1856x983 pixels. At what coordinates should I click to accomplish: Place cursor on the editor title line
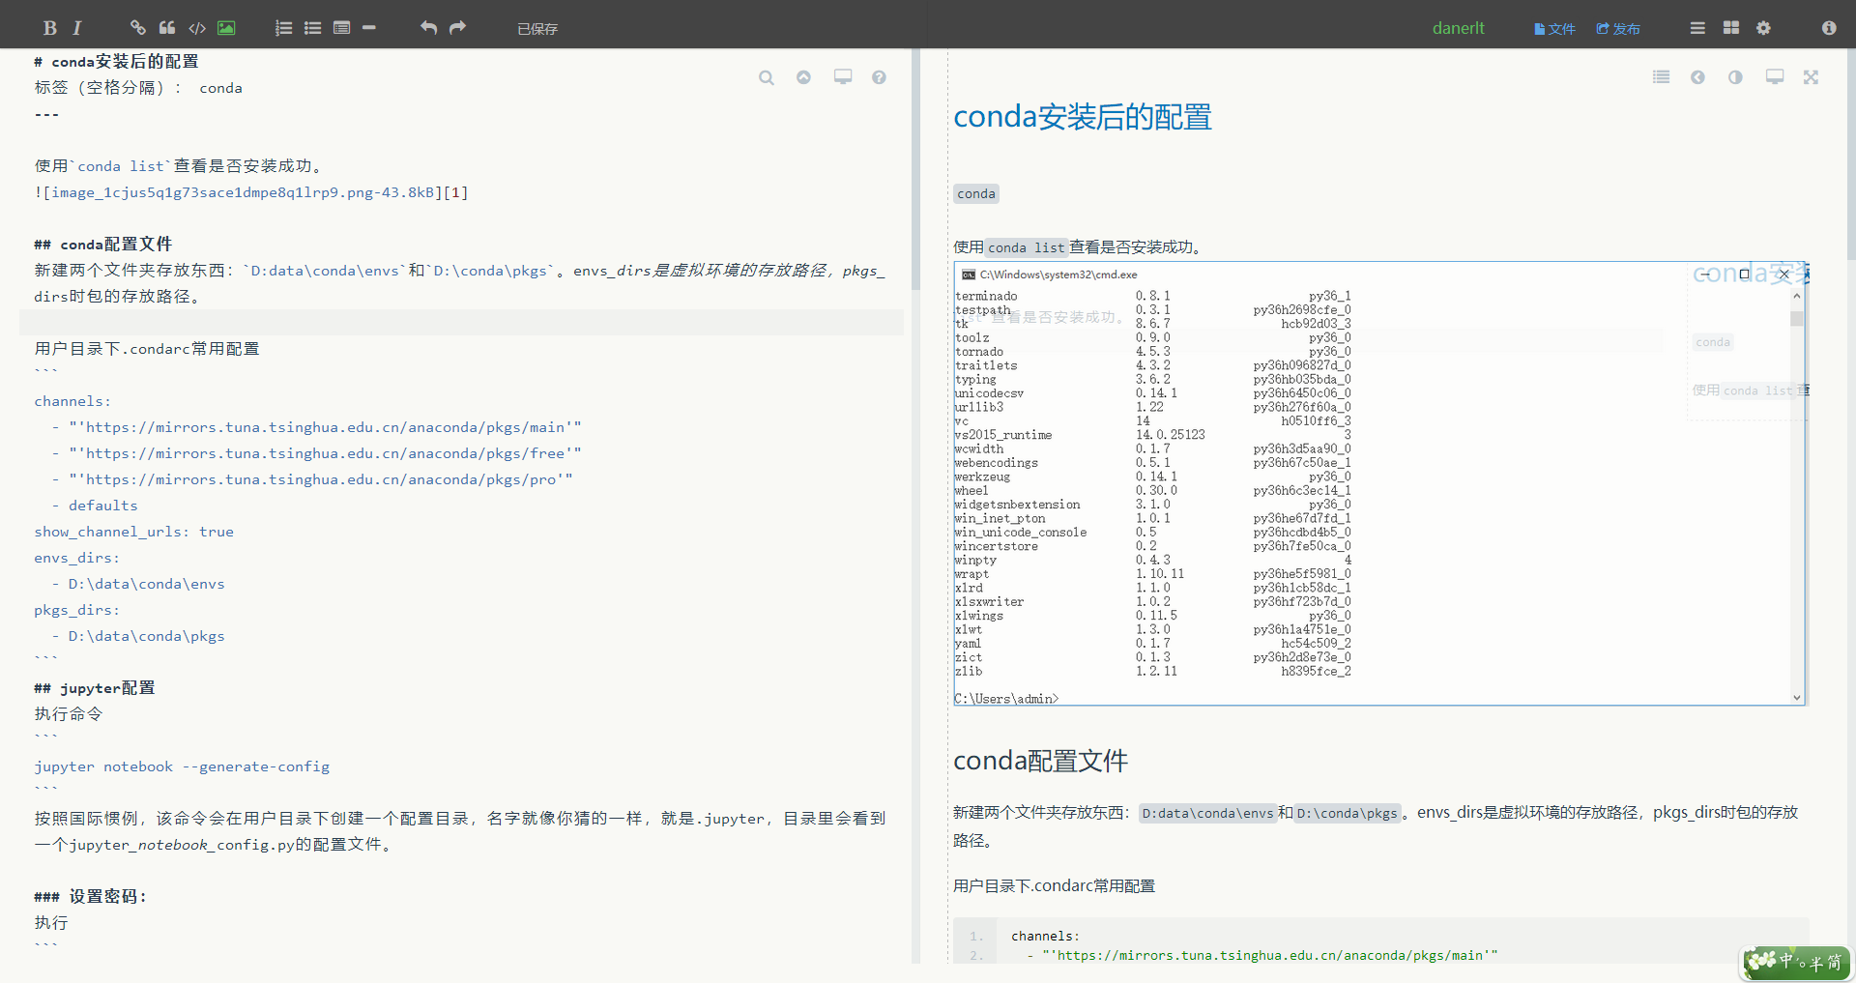coord(116,62)
